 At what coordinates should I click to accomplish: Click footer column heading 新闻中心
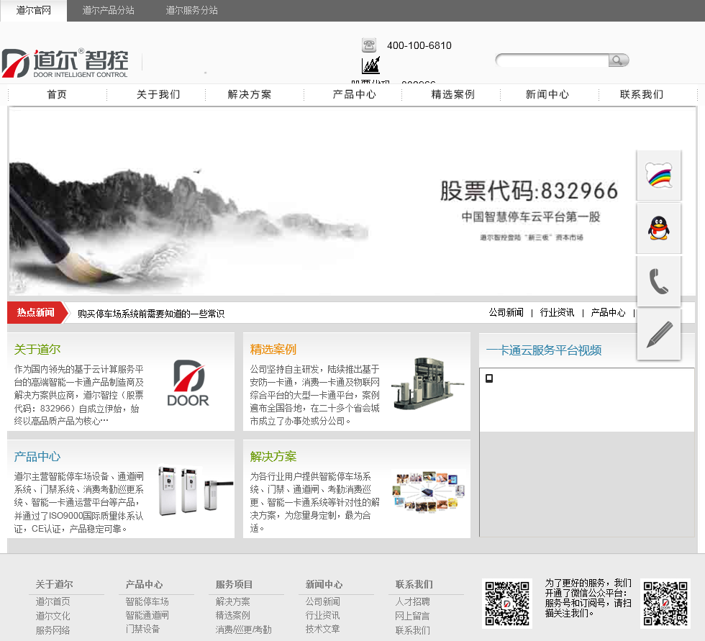(x=324, y=584)
